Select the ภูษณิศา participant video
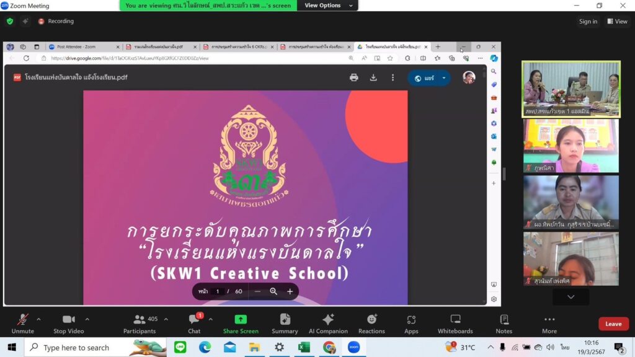The height and width of the screenshot is (357, 635). pyautogui.click(x=571, y=146)
